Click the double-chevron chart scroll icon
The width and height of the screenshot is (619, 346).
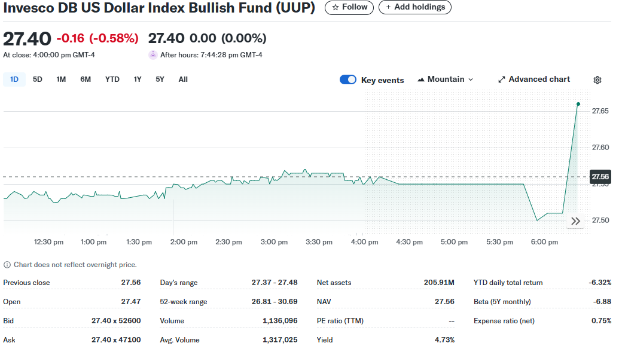(575, 221)
